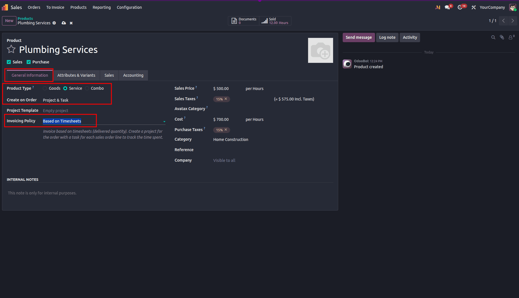Go to previous record arrow
Viewport: 519px width, 298px height.
[x=503, y=21]
